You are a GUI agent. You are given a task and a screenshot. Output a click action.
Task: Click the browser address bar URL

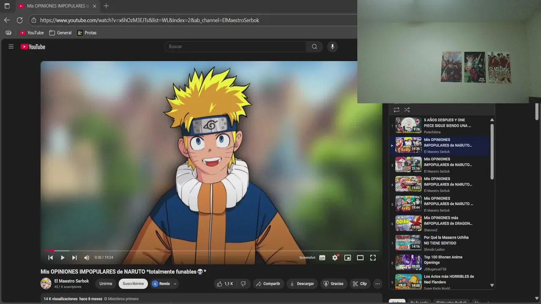point(150,20)
